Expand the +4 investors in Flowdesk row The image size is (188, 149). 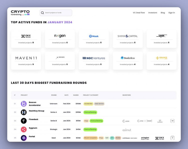pos(172,121)
